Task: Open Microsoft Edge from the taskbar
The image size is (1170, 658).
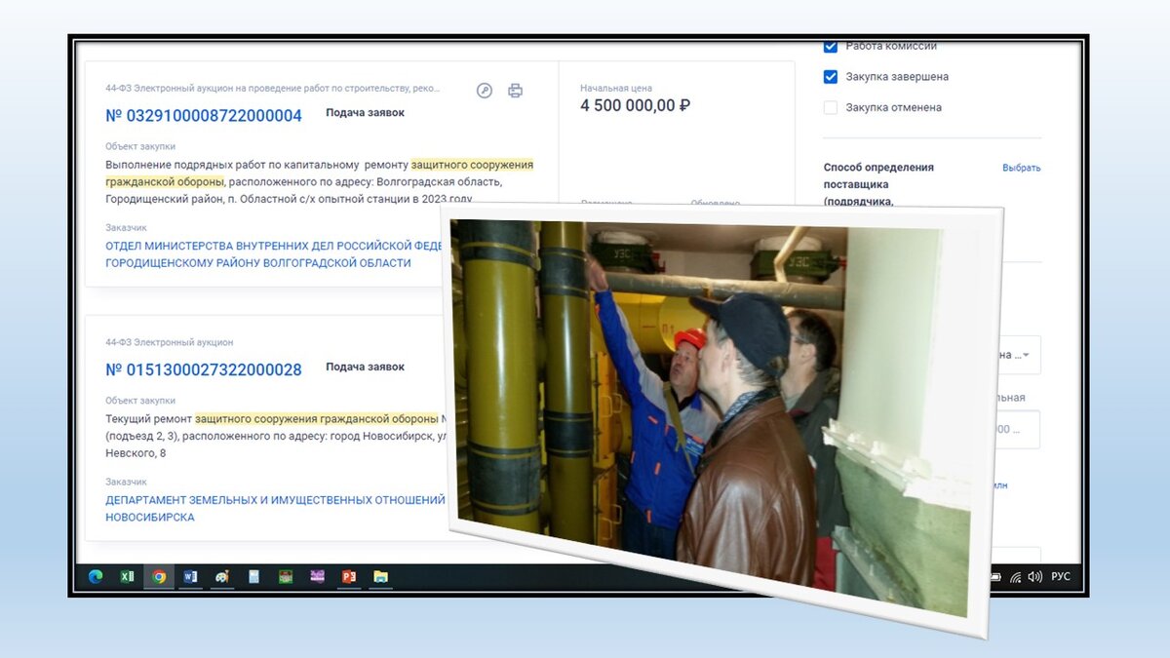Action: click(x=95, y=576)
